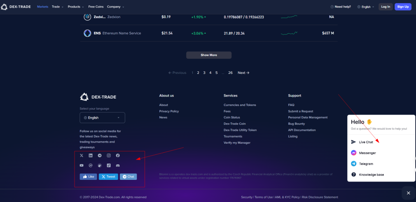Click the Sign Up button
This screenshot has width=416, height=202.
pyautogui.click(x=403, y=7)
